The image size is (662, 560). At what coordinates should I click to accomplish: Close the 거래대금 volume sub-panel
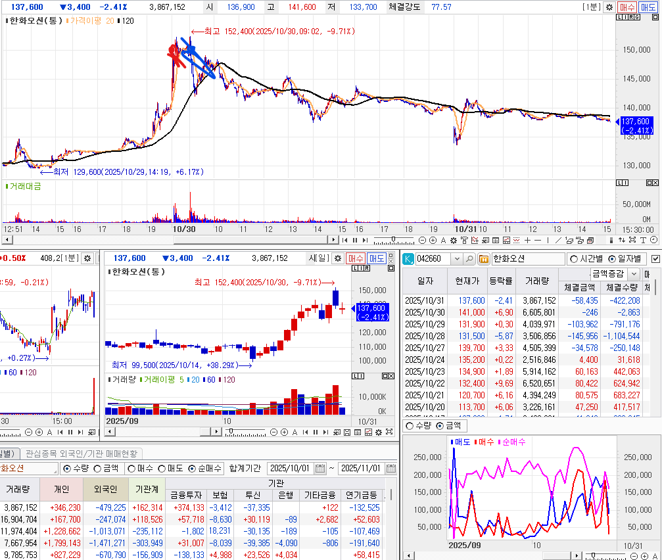point(655,183)
